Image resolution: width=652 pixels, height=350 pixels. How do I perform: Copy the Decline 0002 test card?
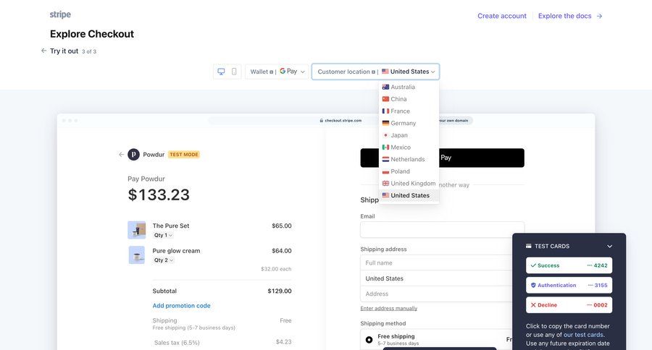(x=569, y=304)
